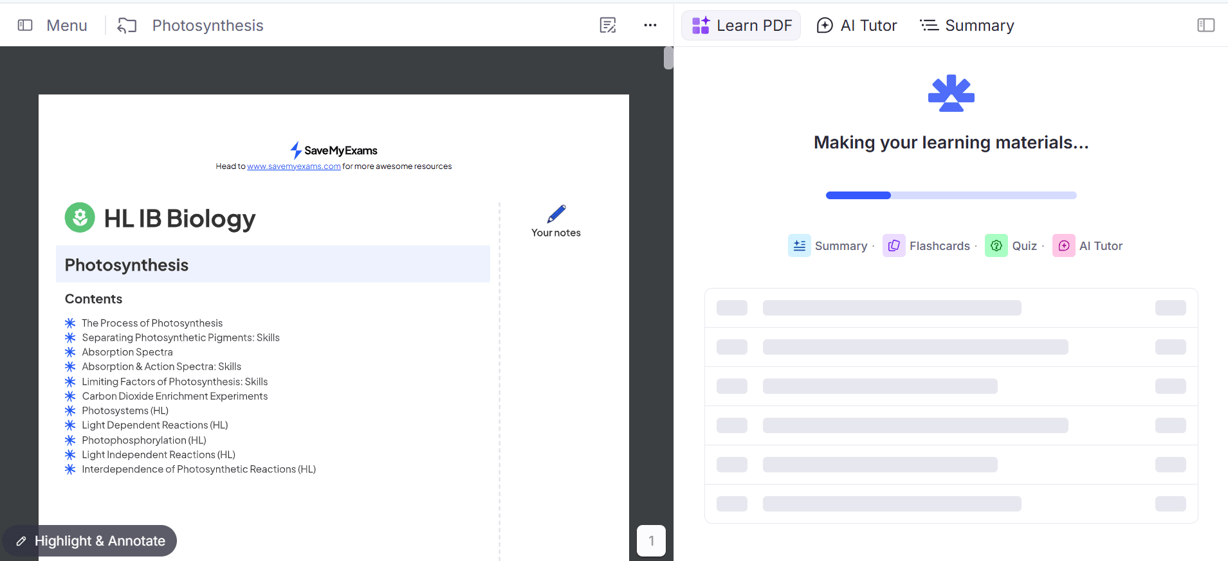Screen dimensions: 1228x561
Task: Click 'Photophosphorylation (HL)' contents entry
Action: tap(144, 440)
